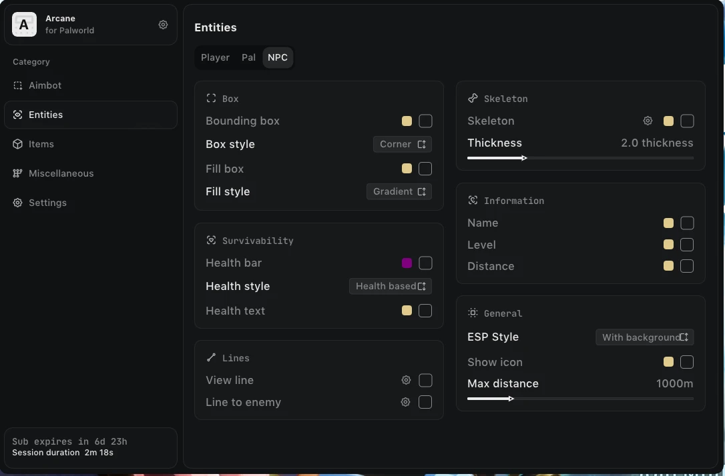Toggle the Health text checkbox

[425, 311]
